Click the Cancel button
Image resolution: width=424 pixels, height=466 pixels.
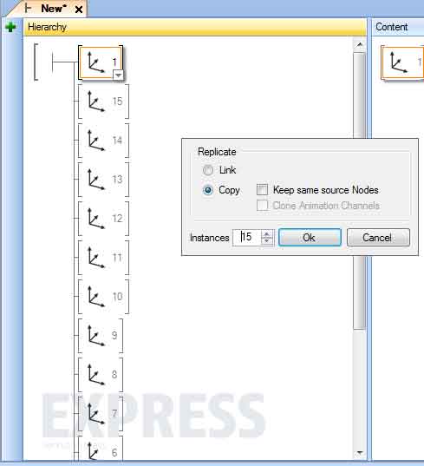pos(378,238)
